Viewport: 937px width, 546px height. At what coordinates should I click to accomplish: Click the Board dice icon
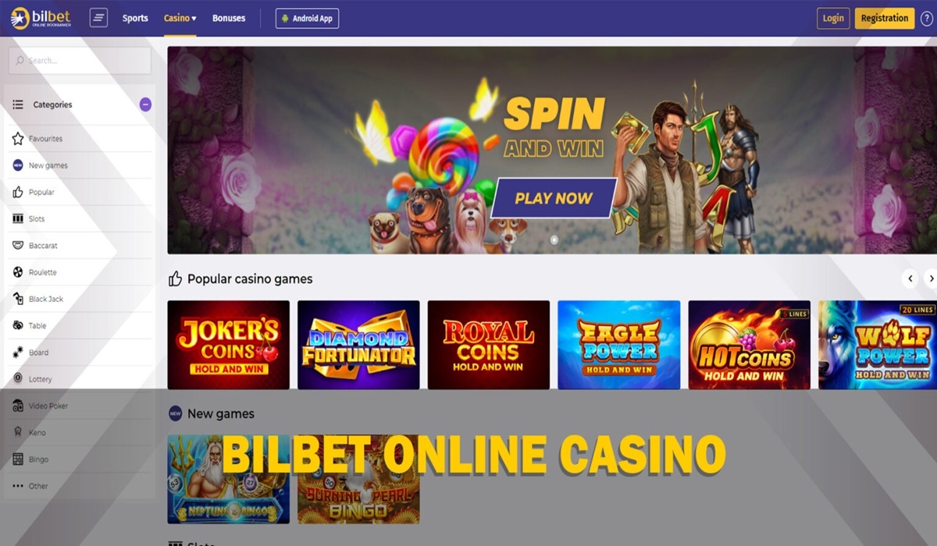coord(18,353)
